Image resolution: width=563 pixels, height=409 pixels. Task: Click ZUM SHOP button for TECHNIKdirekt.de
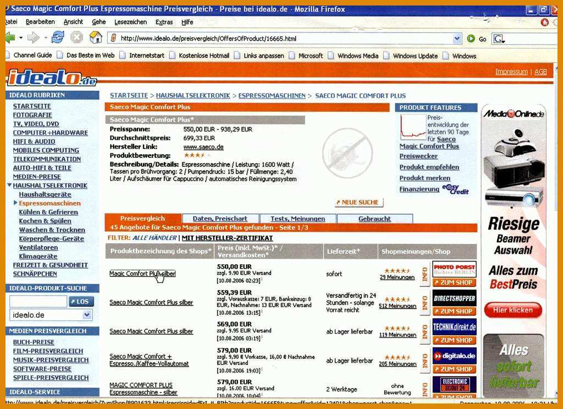pos(454,340)
